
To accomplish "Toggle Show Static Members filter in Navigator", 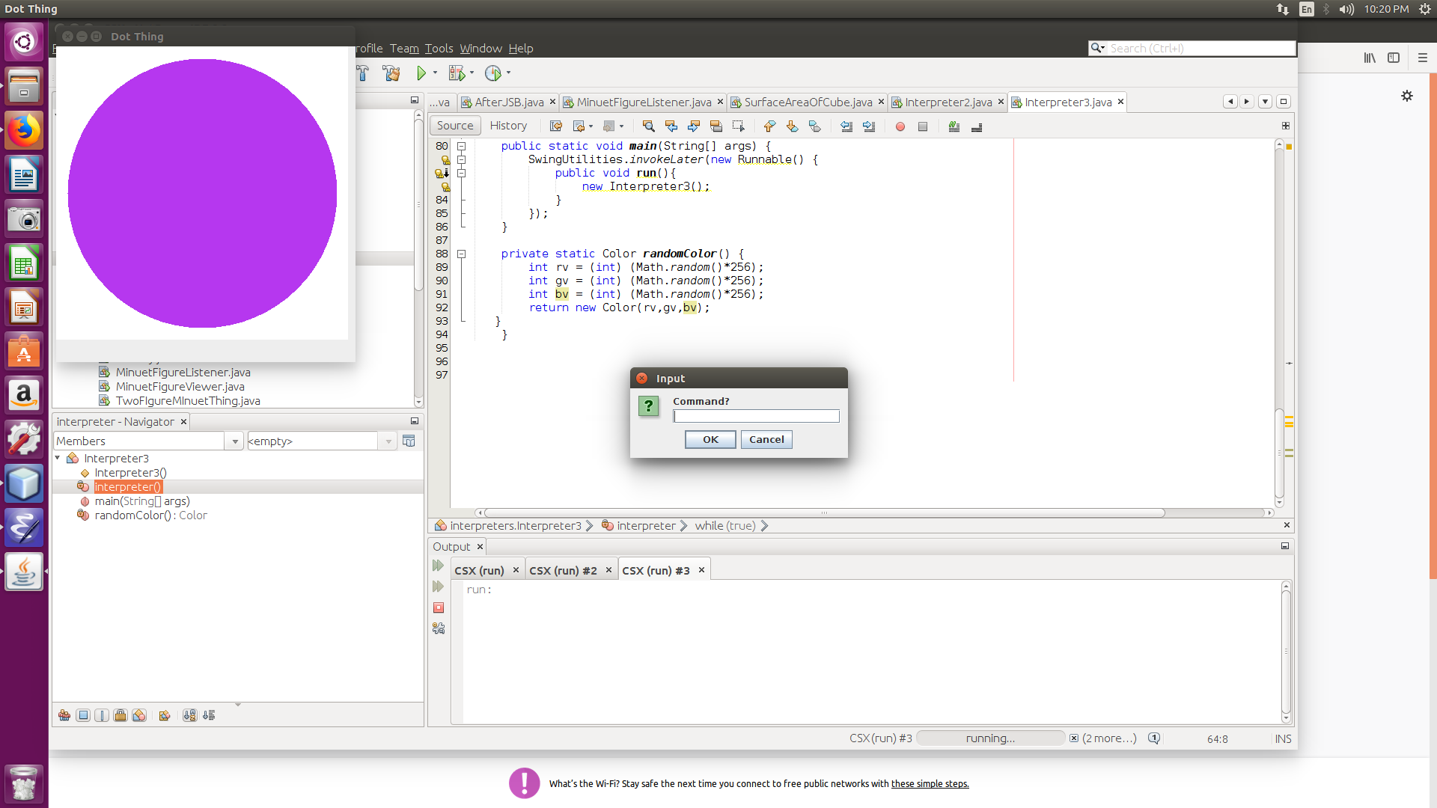I will 102,716.
